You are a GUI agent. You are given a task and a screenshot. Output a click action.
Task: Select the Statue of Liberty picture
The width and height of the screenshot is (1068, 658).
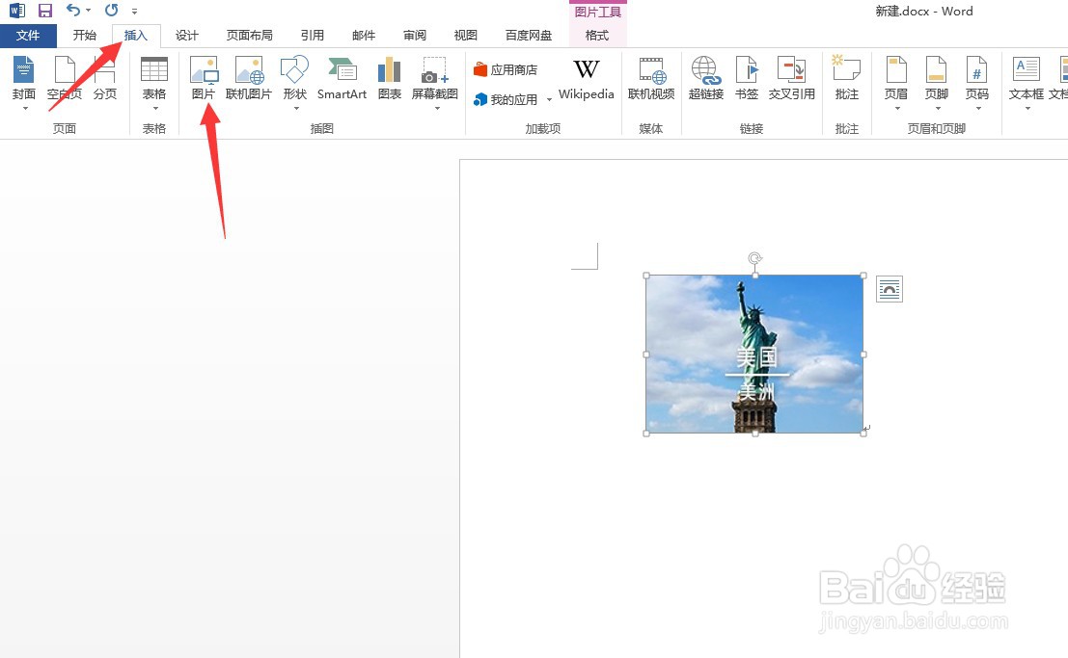754,354
